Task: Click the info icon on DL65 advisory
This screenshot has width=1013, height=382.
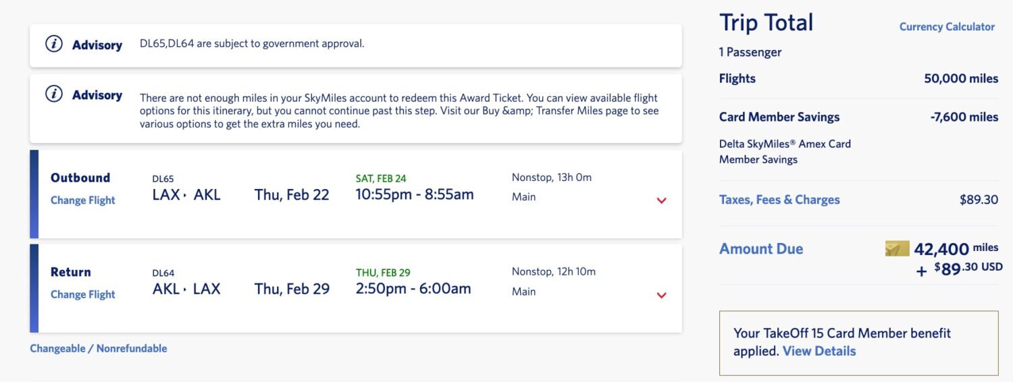Action: [54, 45]
